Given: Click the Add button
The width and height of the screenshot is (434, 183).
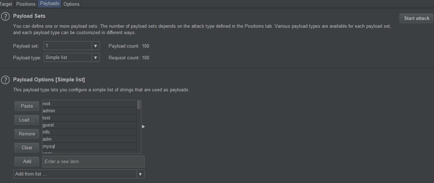Looking at the screenshot, I should (27, 161).
